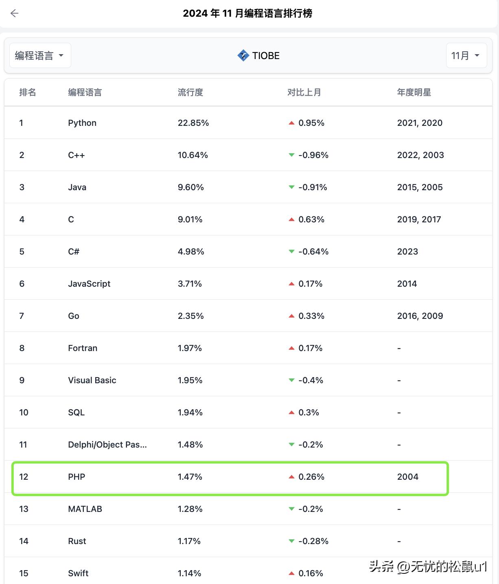The image size is (499, 584).
Task: Click the 年度明星 column header
Action: [x=414, y=92]
